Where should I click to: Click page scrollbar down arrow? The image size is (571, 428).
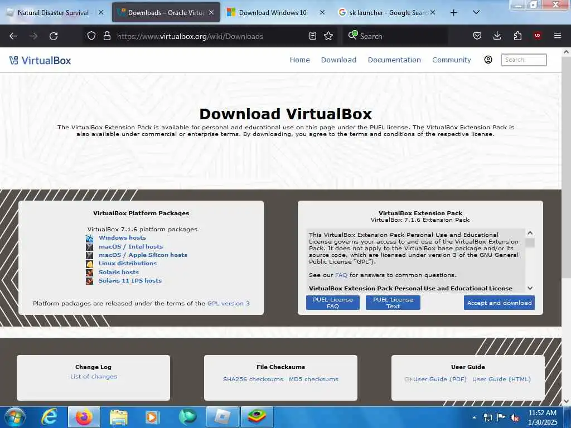[x=566, y=401]
